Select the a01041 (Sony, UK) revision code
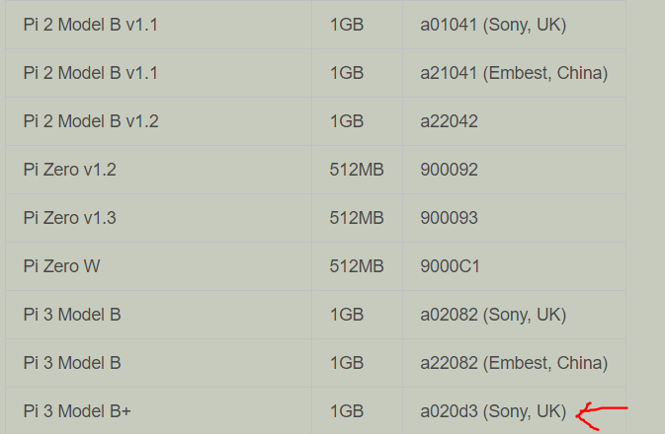This screenshot has width=665, height=434. tap(493, 25)
